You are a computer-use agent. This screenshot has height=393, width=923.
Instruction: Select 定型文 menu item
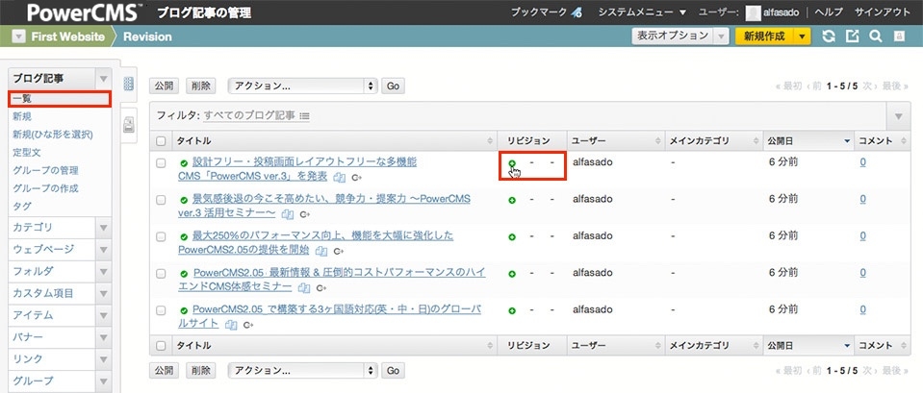click(x=27, y=152)
